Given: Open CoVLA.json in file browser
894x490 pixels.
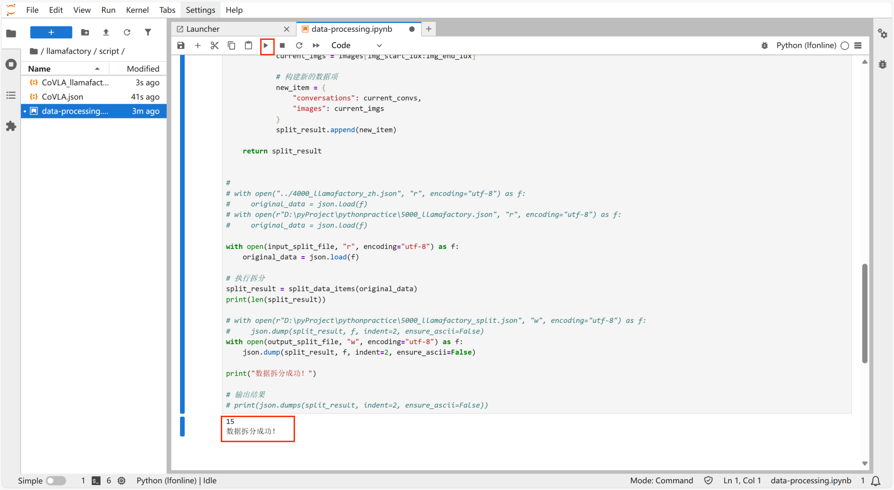Looking at the screenshot, I should pyautogui.click(x=63, y=97).
